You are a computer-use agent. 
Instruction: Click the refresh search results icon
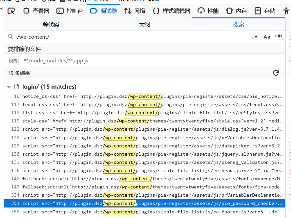(x=276, y=73)
